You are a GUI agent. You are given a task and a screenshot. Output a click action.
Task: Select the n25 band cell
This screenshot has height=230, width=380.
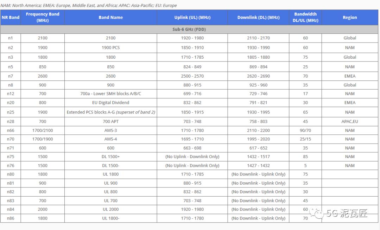pyautogui.click(x=11, y=112)
